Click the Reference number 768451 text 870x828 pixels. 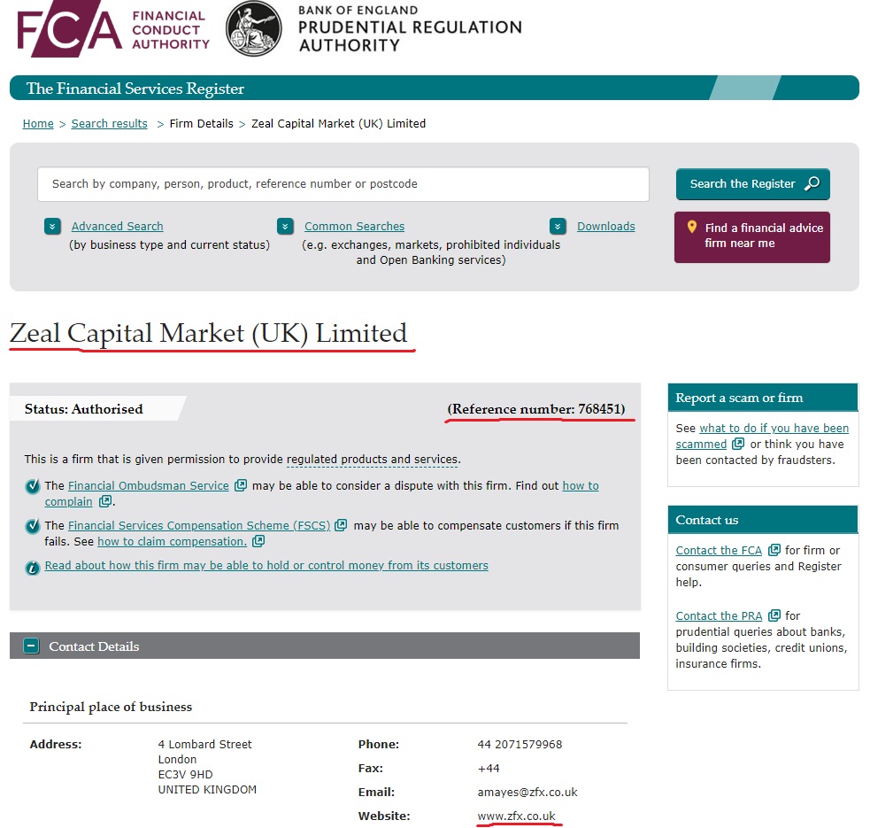536,409
